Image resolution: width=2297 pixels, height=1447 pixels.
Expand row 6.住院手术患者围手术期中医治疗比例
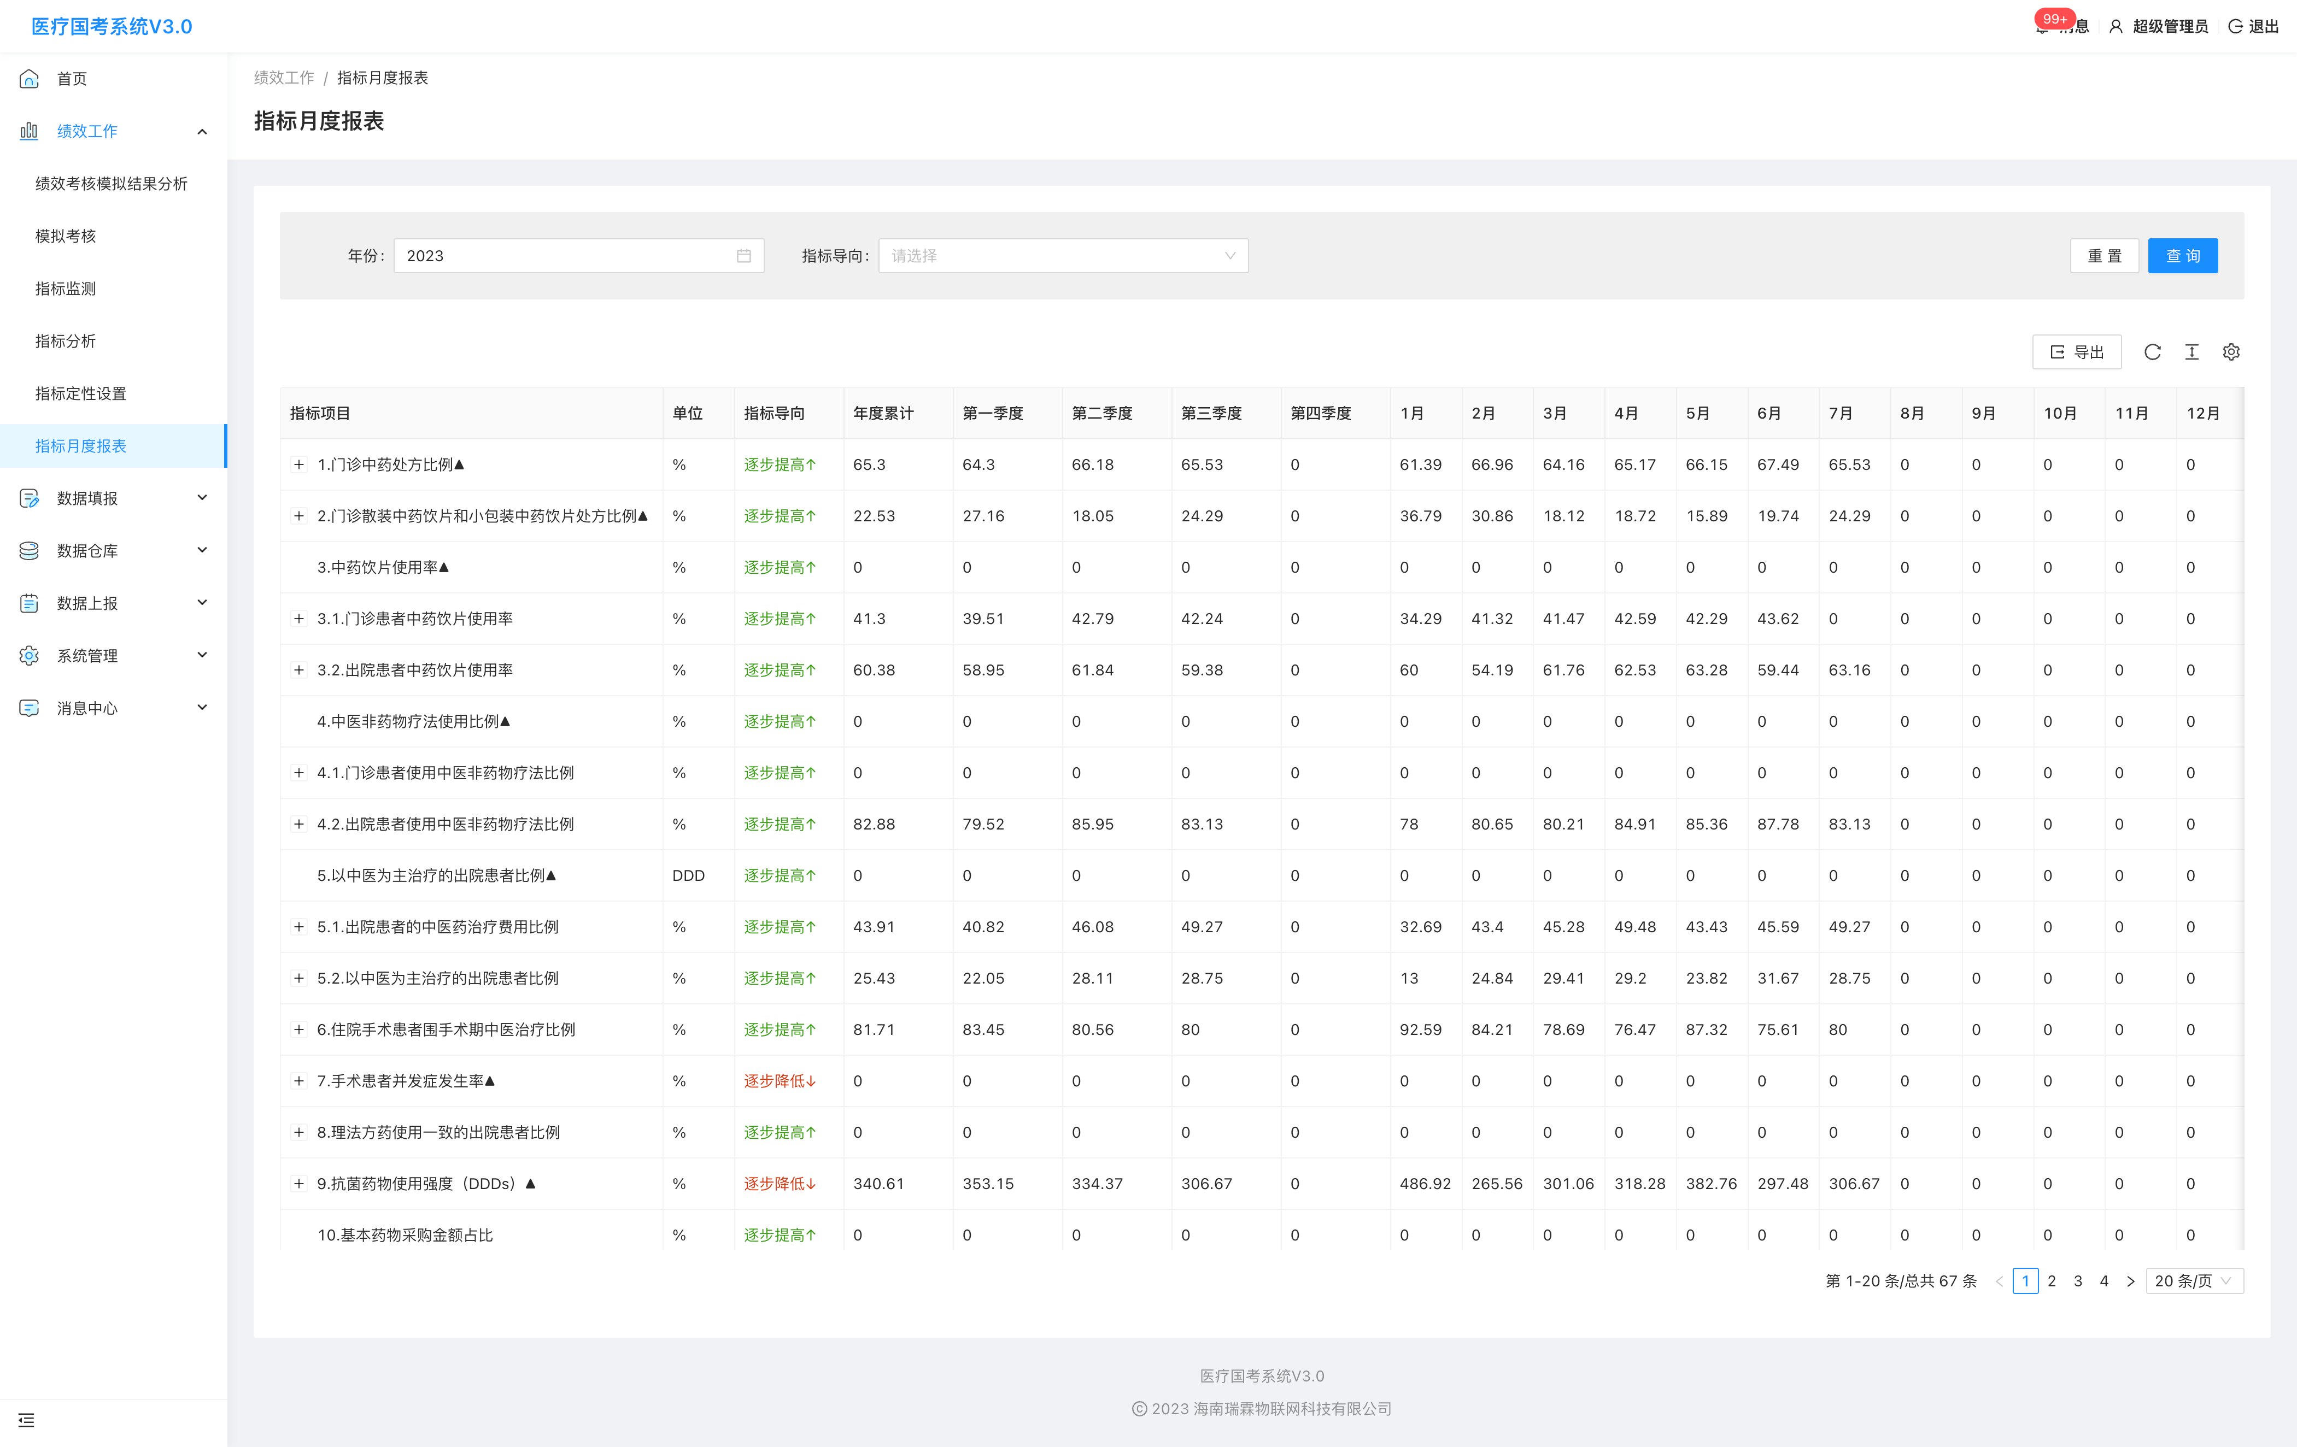[x=298, y=1029]
